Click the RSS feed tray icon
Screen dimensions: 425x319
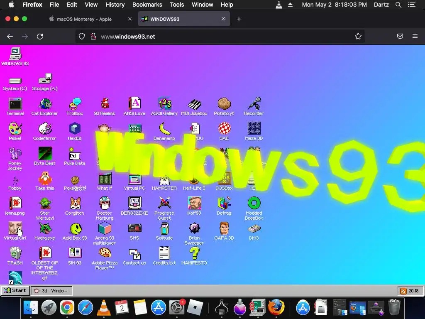point(403,291)
